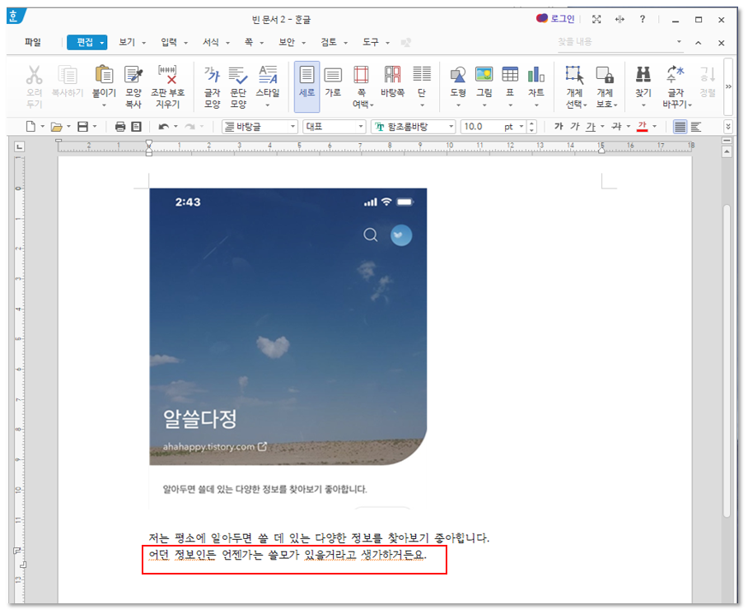Click the 단 columns icon
The width and height of the screenshot is (748, 614).
coord(422,74)
